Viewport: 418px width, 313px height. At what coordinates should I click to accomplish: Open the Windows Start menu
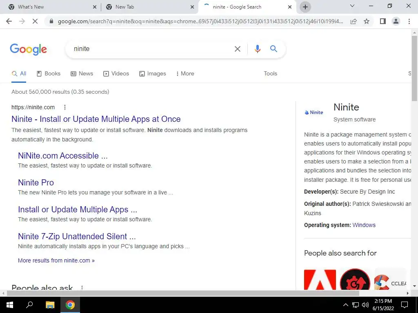(x=10, y=305)
